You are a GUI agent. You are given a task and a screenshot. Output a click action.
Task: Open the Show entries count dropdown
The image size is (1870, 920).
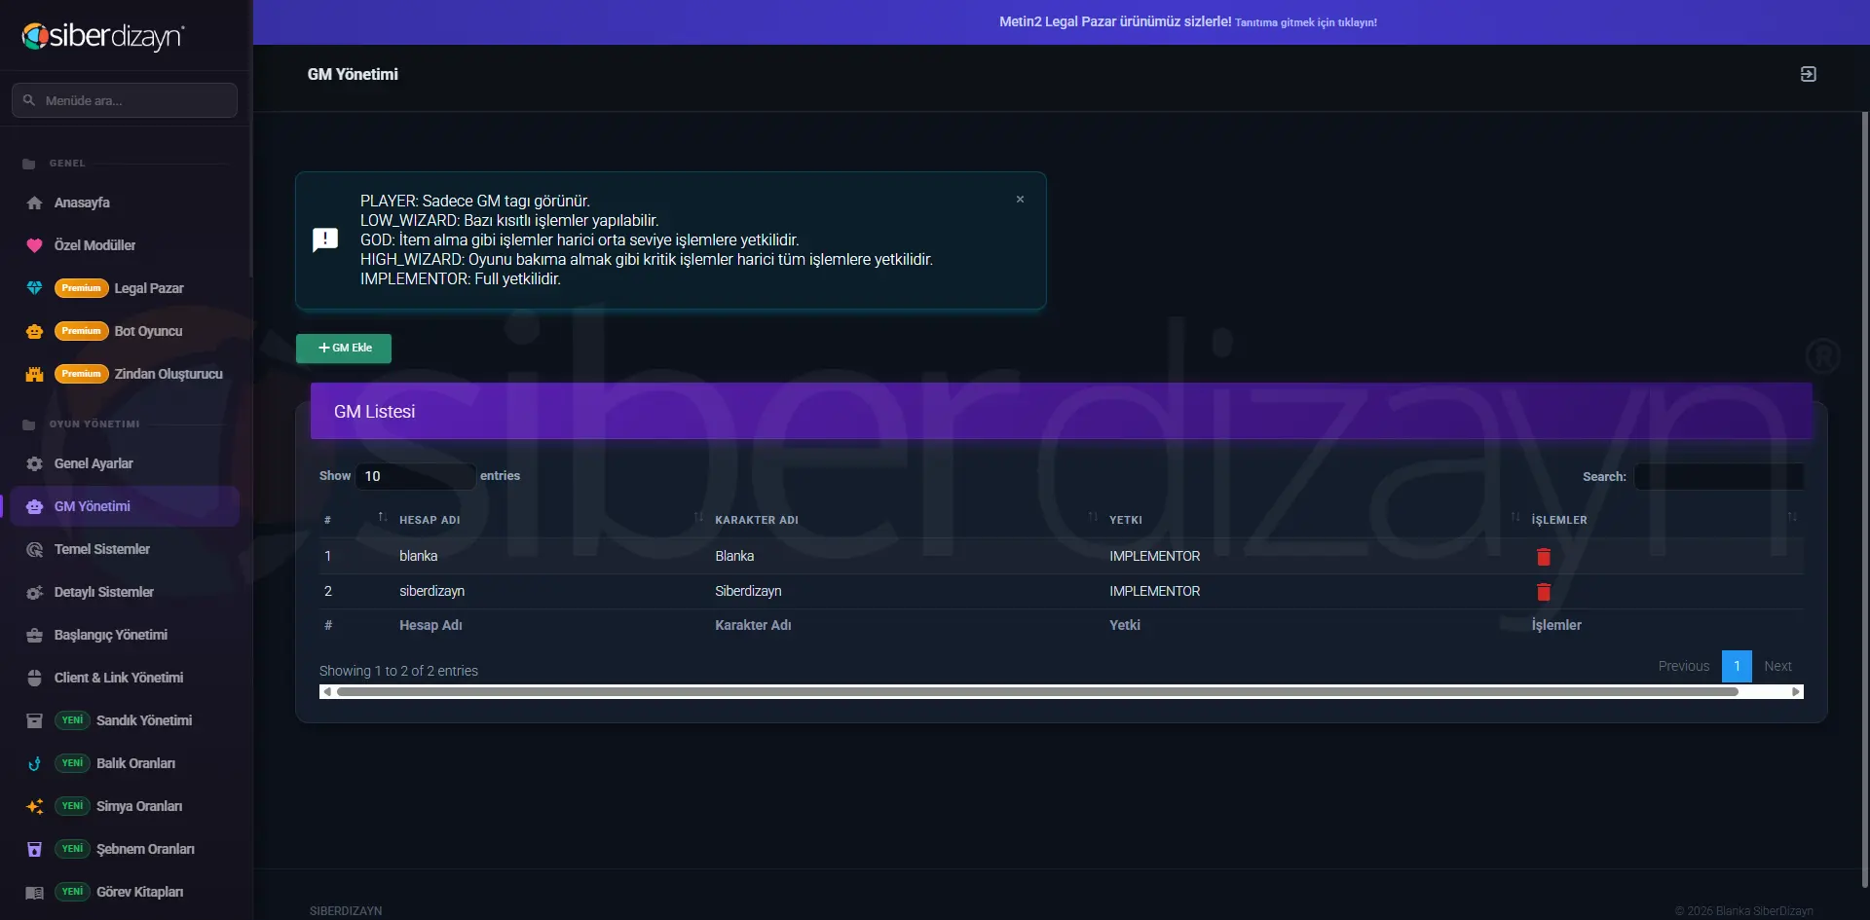(416, 476)
